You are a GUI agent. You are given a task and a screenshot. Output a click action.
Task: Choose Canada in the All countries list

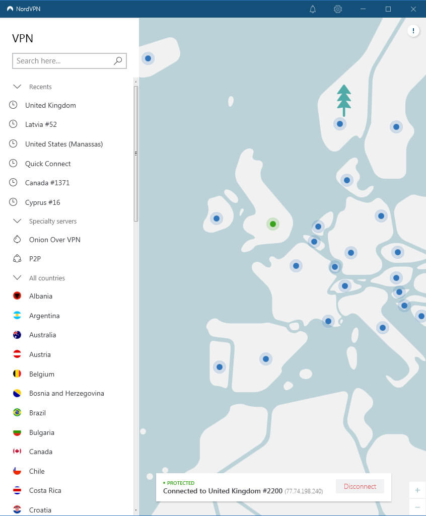(41, 452)
